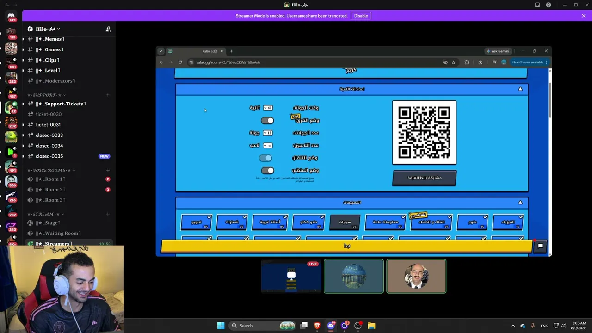Click the taskbar Search box
The width and height of the screenshot is (592, 333).
tap(262, 326)
